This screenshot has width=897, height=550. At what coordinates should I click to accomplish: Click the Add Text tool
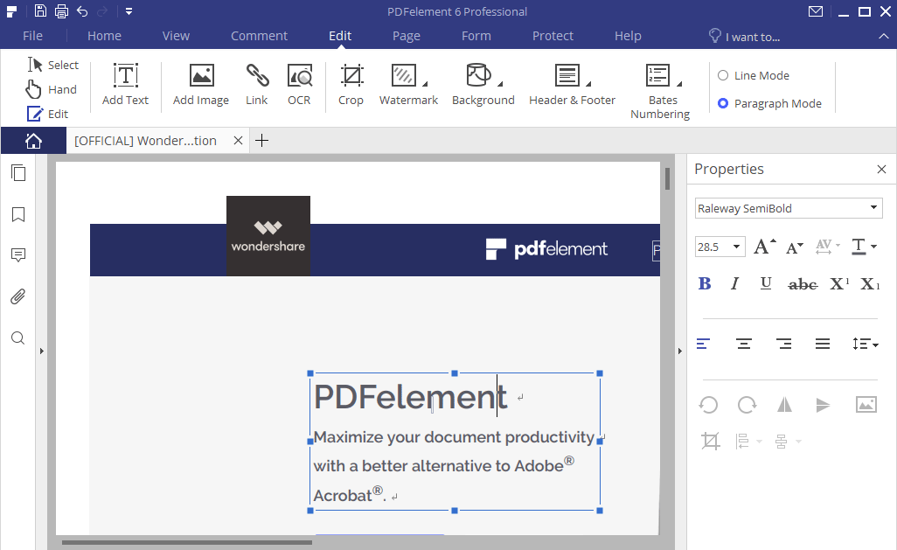[125, 84]
